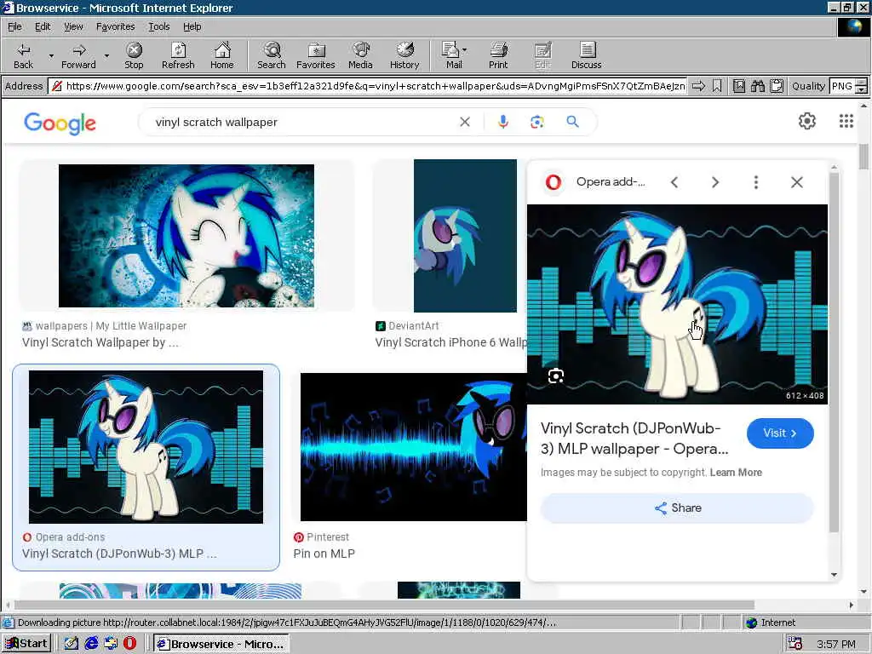Open the Tools menu
The image size is (872, 654).
(x=158, y=26)
